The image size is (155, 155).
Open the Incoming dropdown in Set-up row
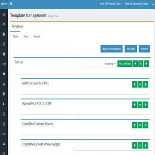(x=99, y=64)
